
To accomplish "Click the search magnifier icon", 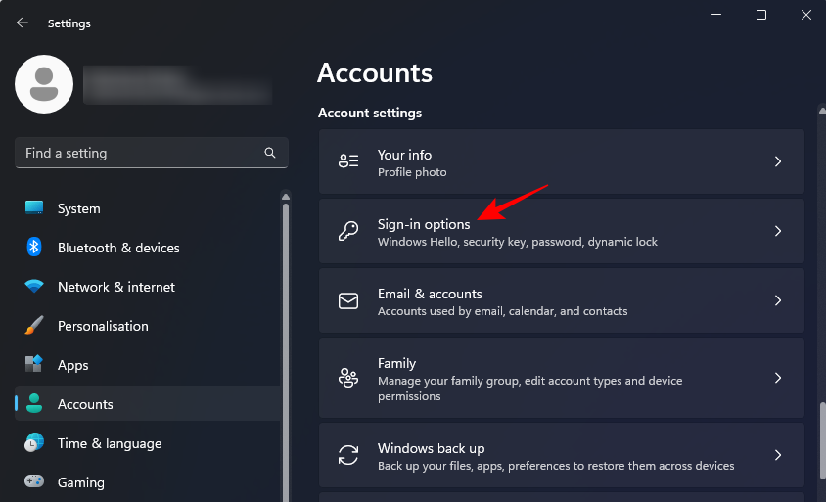I will [270, 153].
